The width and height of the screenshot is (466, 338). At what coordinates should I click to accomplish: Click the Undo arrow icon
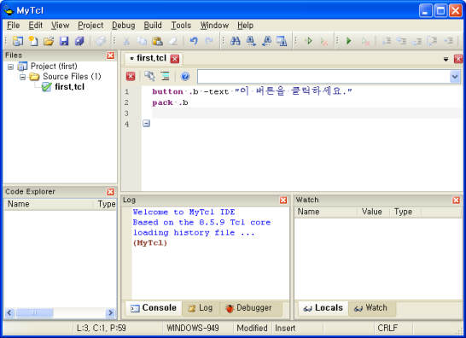[194, 41]
